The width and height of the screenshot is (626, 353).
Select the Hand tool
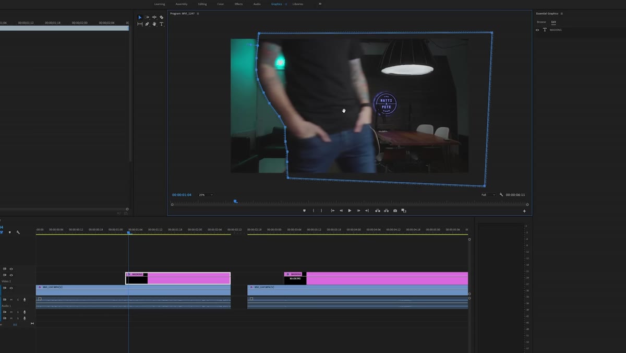pos(154,24)
